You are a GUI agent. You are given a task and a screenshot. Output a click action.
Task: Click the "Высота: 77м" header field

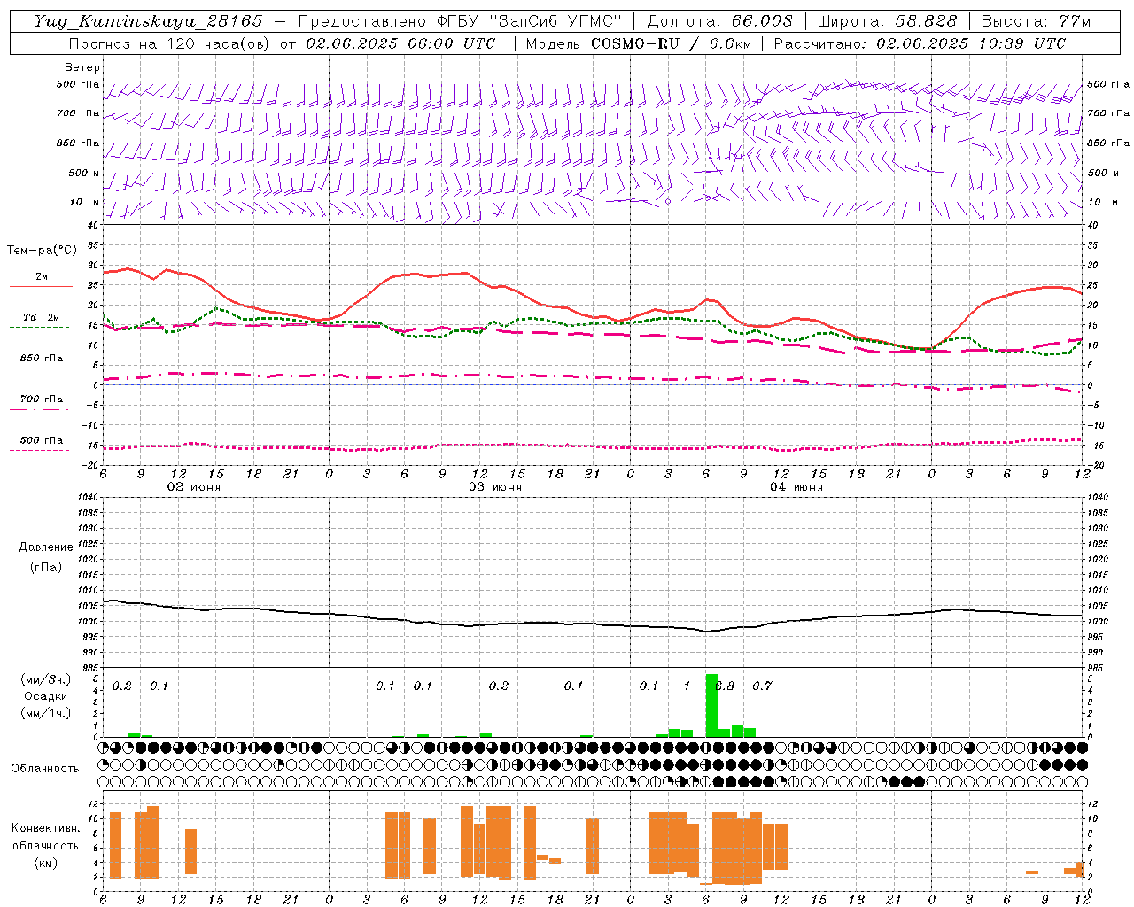(x=1036, y=21)
